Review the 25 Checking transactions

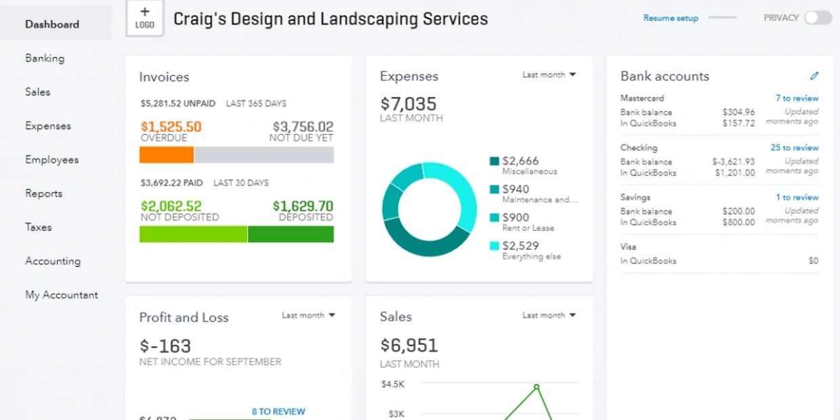pyautogui.click(x=794, y=148)
